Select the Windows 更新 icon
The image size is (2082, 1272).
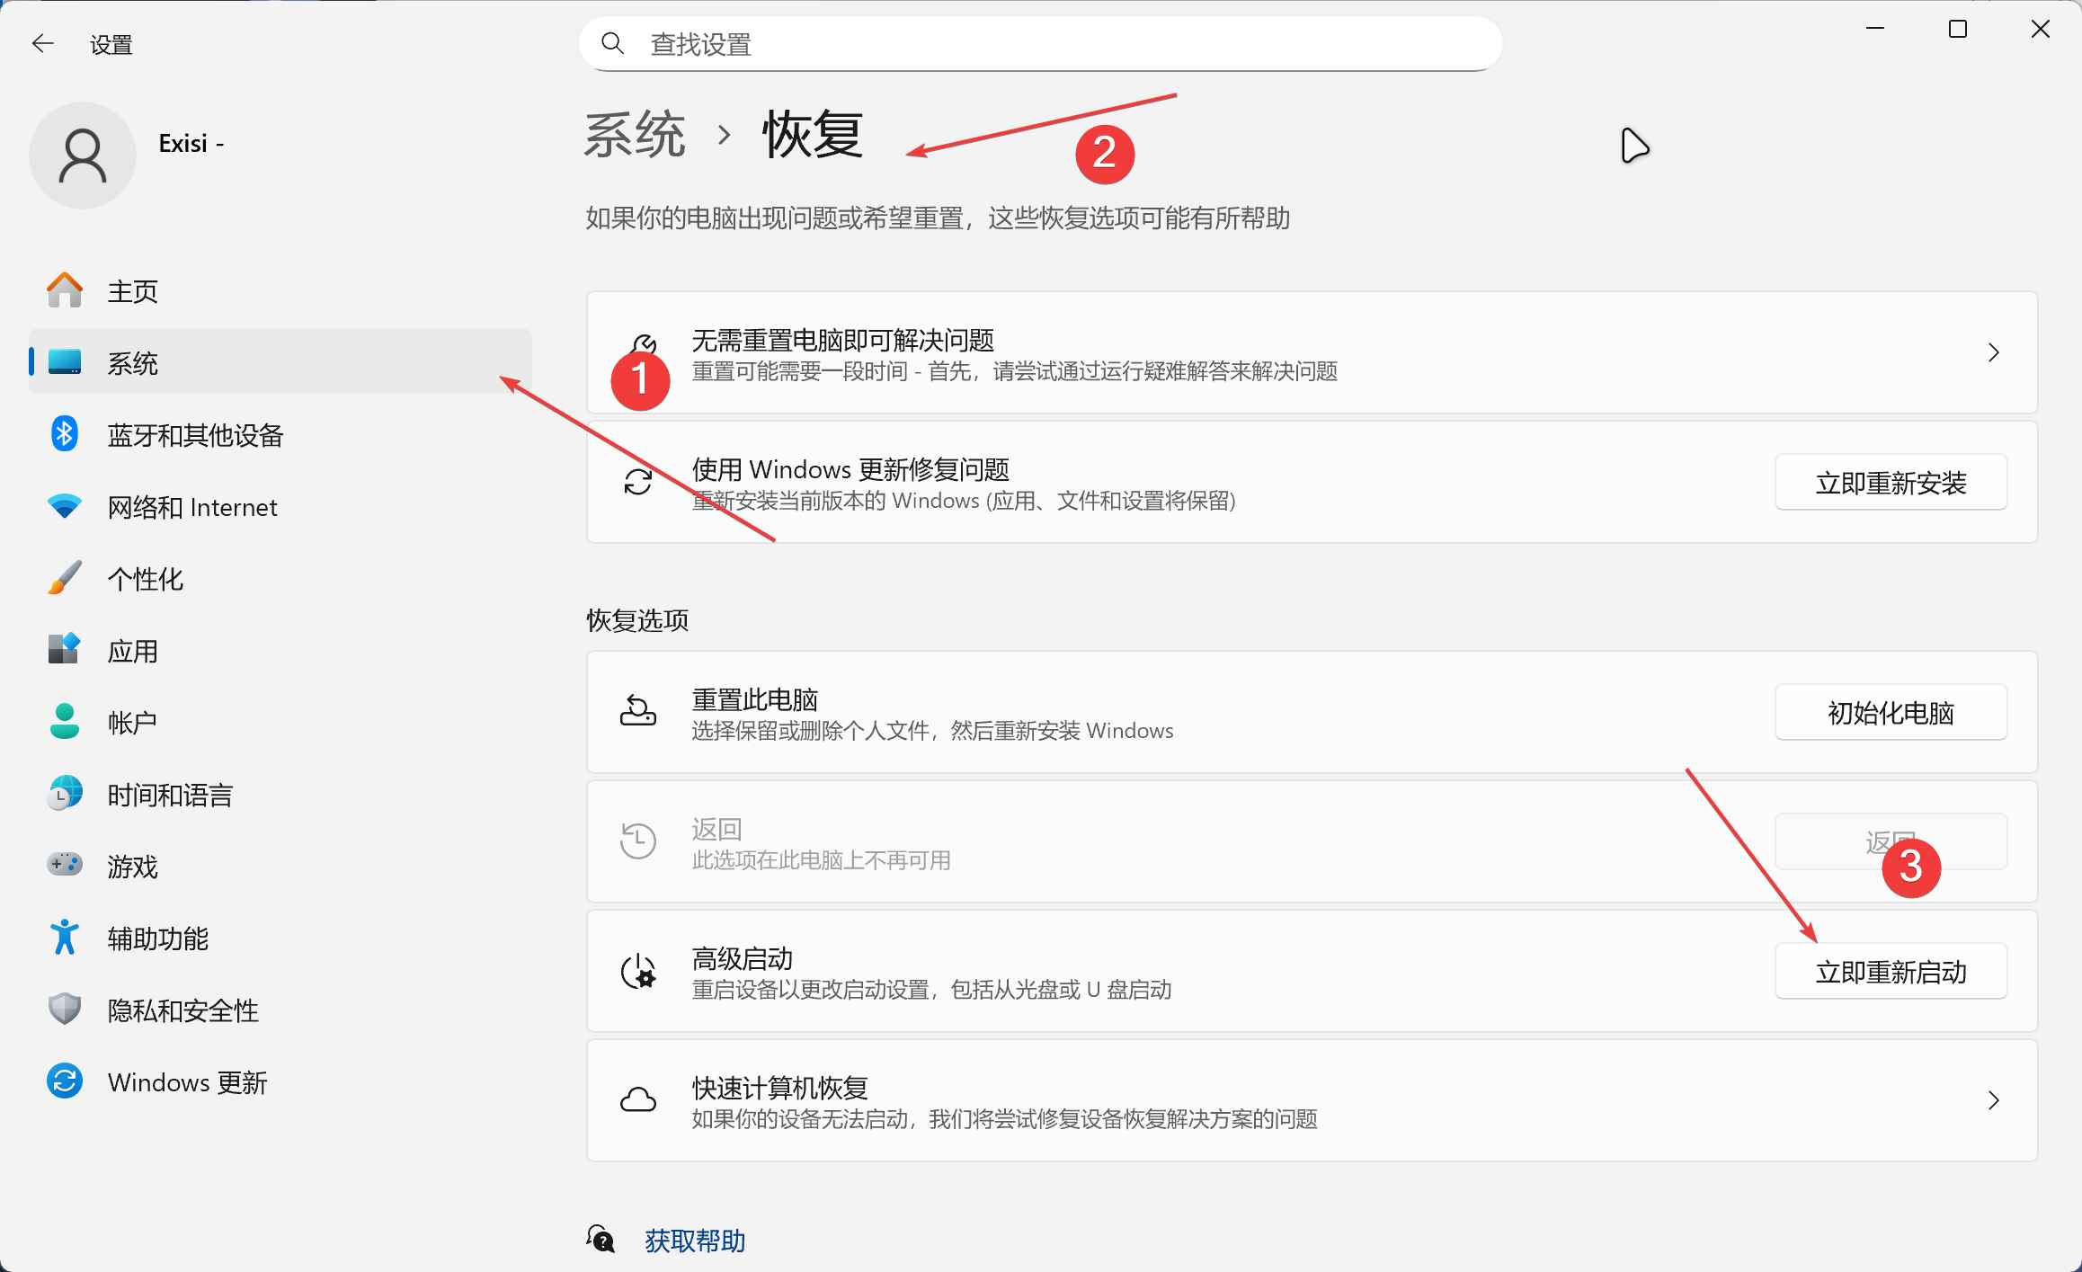[x=64, y=1081]
